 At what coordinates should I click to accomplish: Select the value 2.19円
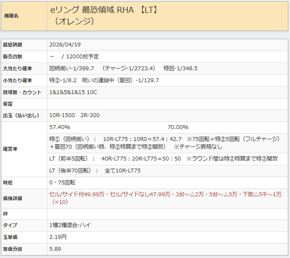(x=58, y=237)
